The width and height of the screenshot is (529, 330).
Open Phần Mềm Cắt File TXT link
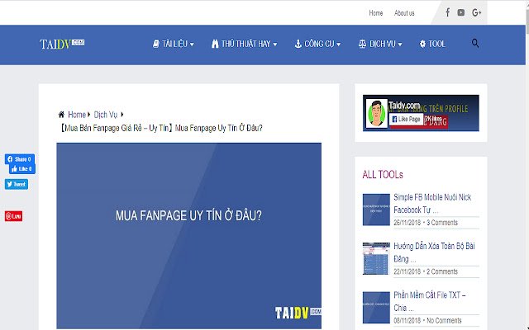[x=430, y=301]
